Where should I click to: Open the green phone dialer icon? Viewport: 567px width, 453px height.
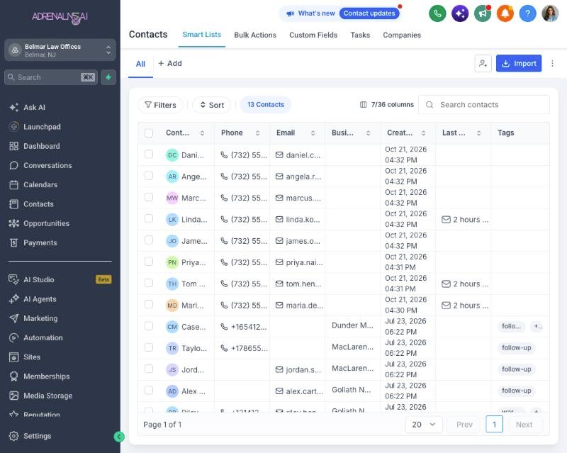pyautogui.click(x=437, y=13)
